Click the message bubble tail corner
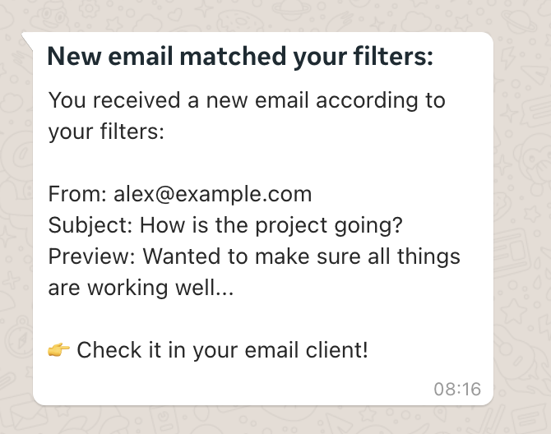551x434 pixels. click(x=26, y=37)
